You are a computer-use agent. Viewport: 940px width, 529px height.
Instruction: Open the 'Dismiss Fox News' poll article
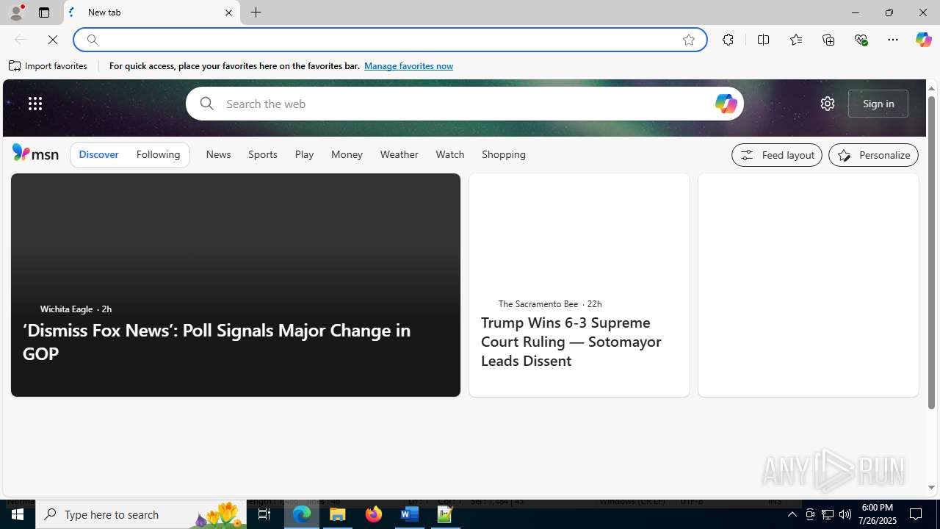[217, 342]
